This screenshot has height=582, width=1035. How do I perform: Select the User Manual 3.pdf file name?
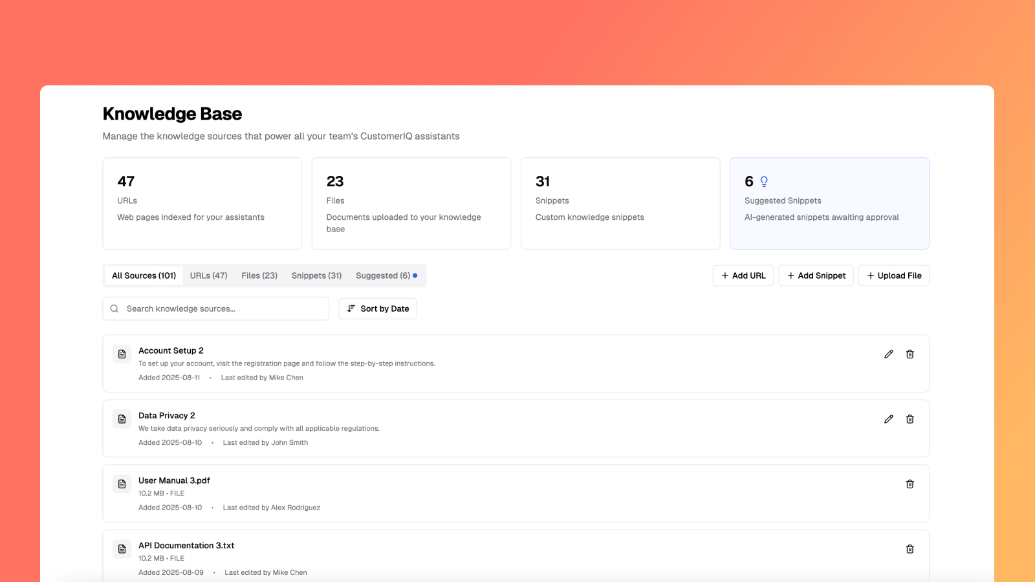pos(174,480)
